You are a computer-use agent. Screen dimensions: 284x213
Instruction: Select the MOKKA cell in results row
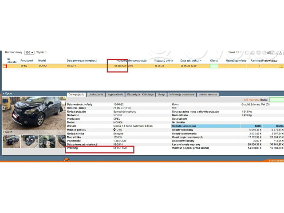pyautogui.click(x=43, y=66)
